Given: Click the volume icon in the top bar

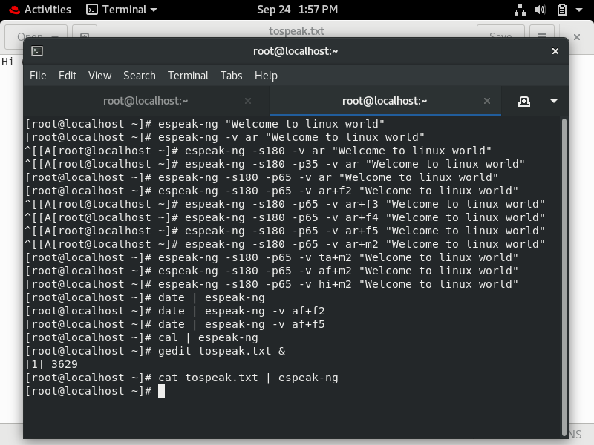Looking at the screenshot, I should [540, 10].
